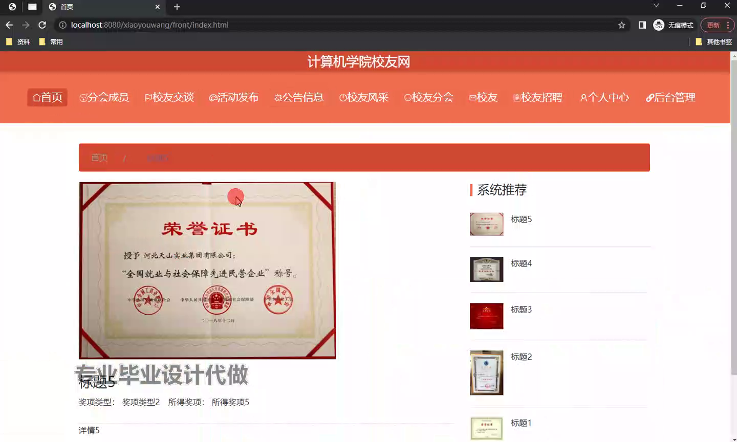Click the 所得奖项5 value text
The image size is (737, 442).
[x=230, y=402]
